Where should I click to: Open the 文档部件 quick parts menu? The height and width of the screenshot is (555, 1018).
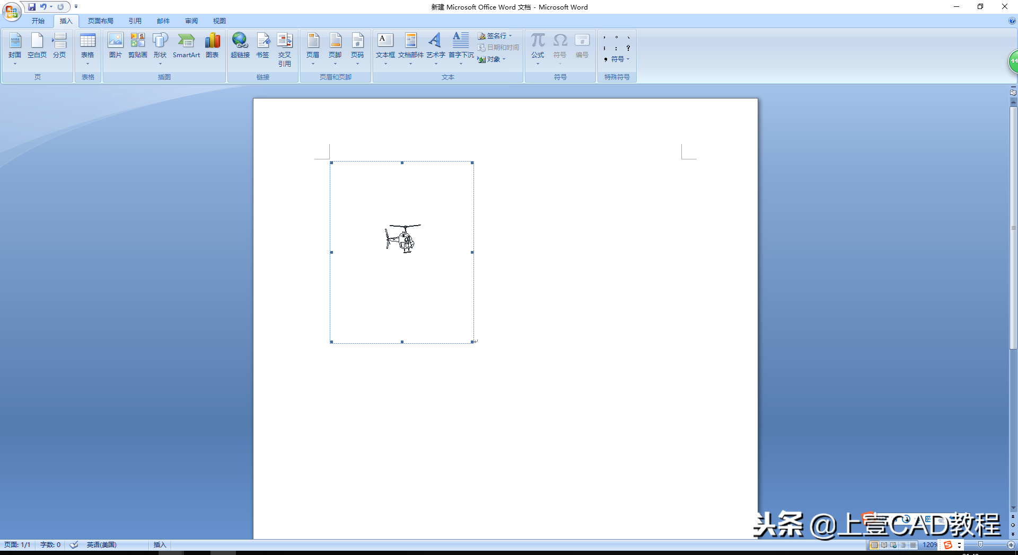coord(411,49)
